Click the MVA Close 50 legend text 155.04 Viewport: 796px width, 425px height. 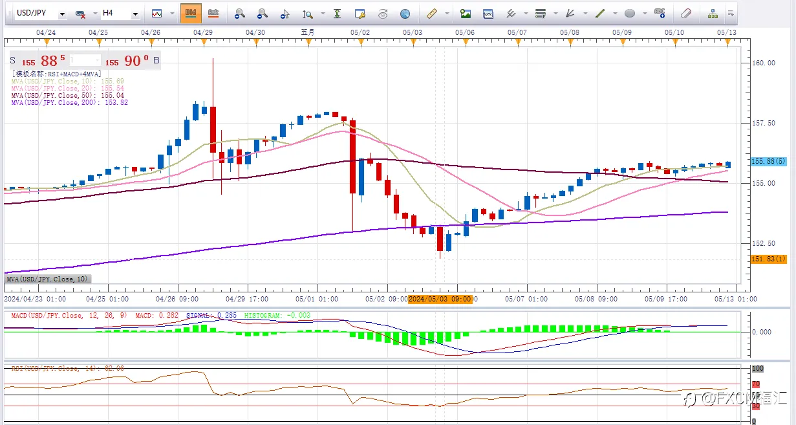[x=67, y=95]
